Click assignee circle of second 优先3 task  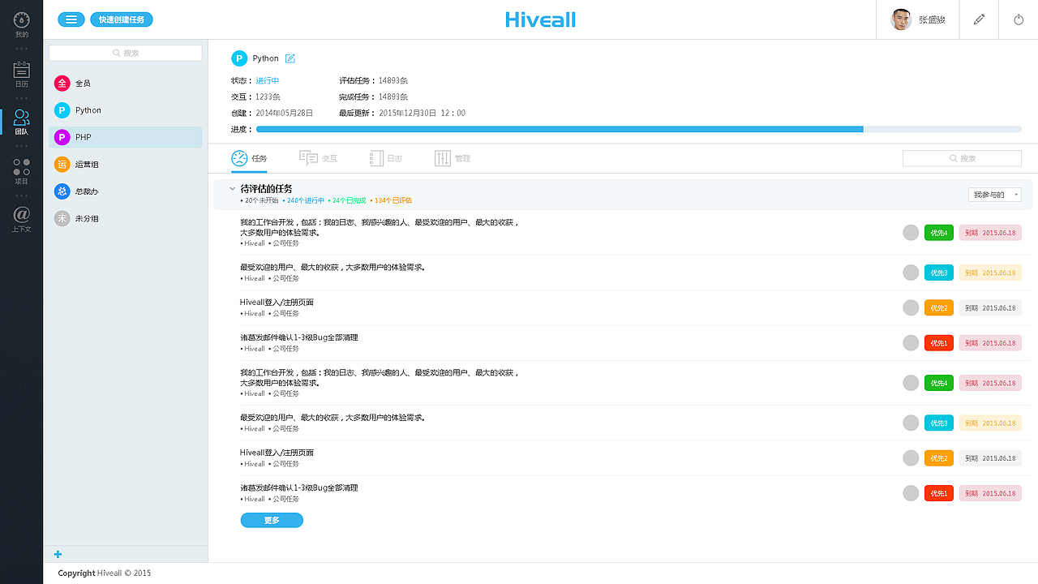point(911,423)
